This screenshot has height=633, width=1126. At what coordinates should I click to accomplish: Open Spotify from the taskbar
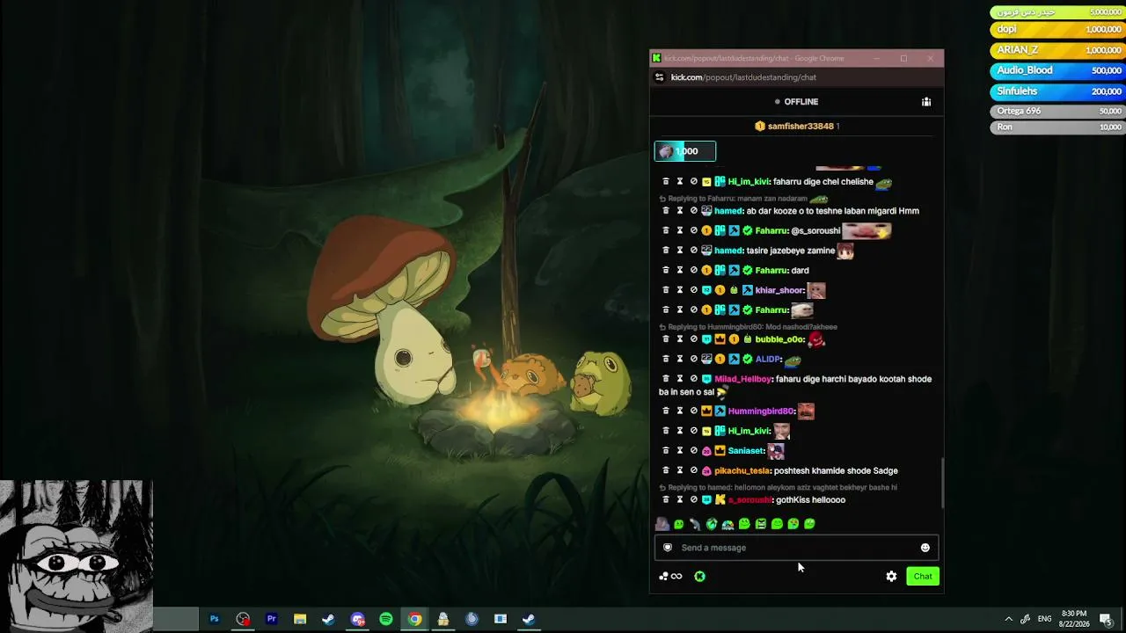(x=386, y=619)
